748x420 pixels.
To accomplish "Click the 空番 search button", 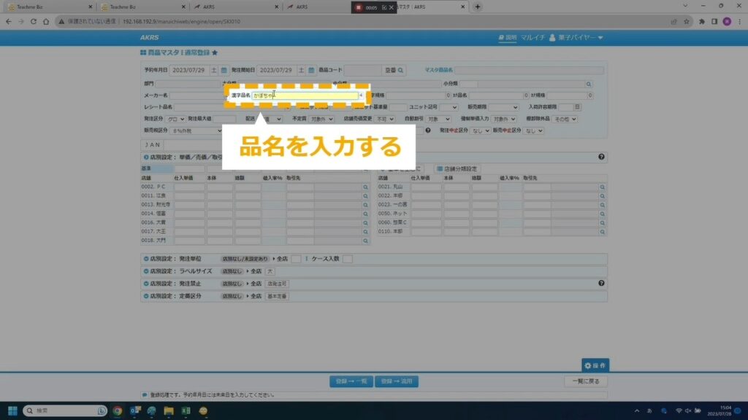I will pos(394,71).
